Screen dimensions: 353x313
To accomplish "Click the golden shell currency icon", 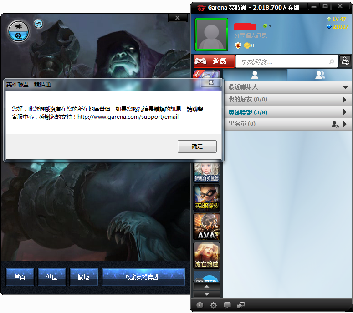I will pyautogui.click(x=247, y=45).
